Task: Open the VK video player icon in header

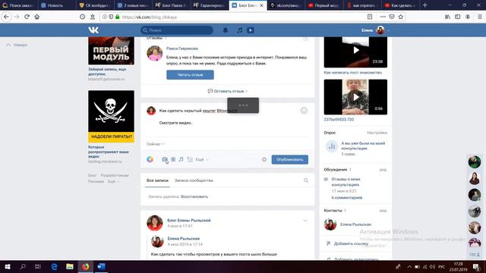Action: [x=251, y=30]
